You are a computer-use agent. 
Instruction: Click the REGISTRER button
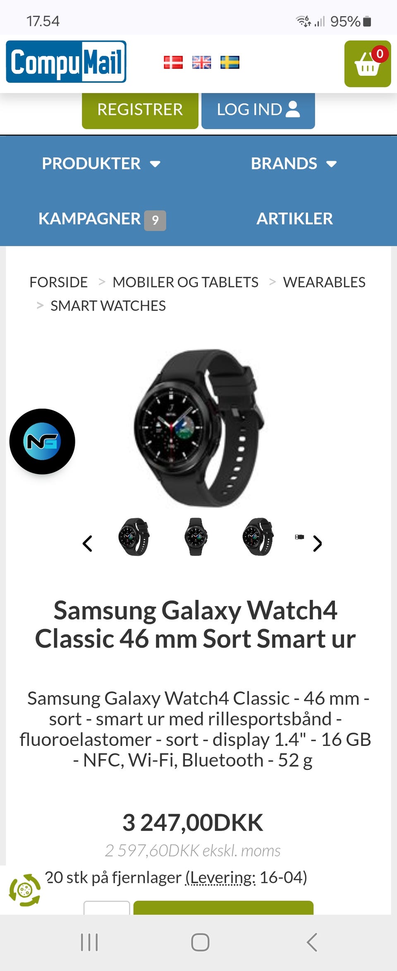click(140, 110)
